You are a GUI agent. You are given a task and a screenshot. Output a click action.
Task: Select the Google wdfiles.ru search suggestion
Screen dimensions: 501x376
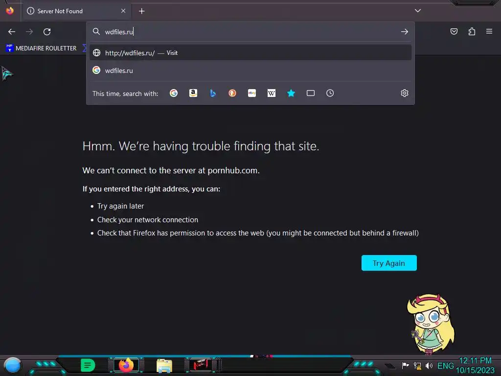click(250, 70)
